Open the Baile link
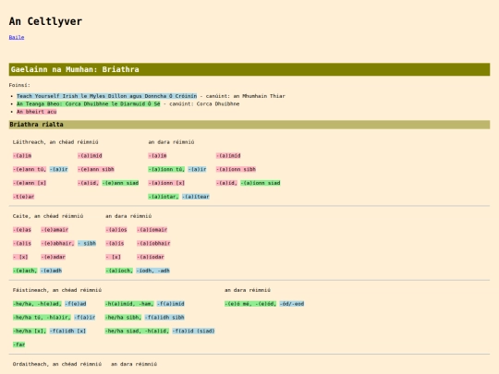The width and height of the screenshot is (499, 374). pyautogui.click(x=17, y=37)
